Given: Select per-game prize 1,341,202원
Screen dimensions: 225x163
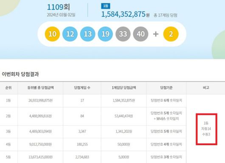Looking at the screenshot, I should pos(124,131).
